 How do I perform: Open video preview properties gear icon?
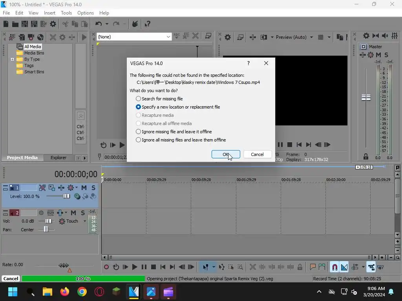(x=227, y=37)
